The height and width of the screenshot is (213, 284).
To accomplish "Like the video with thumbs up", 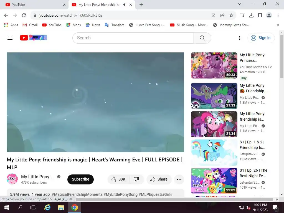I will [118, 179].
